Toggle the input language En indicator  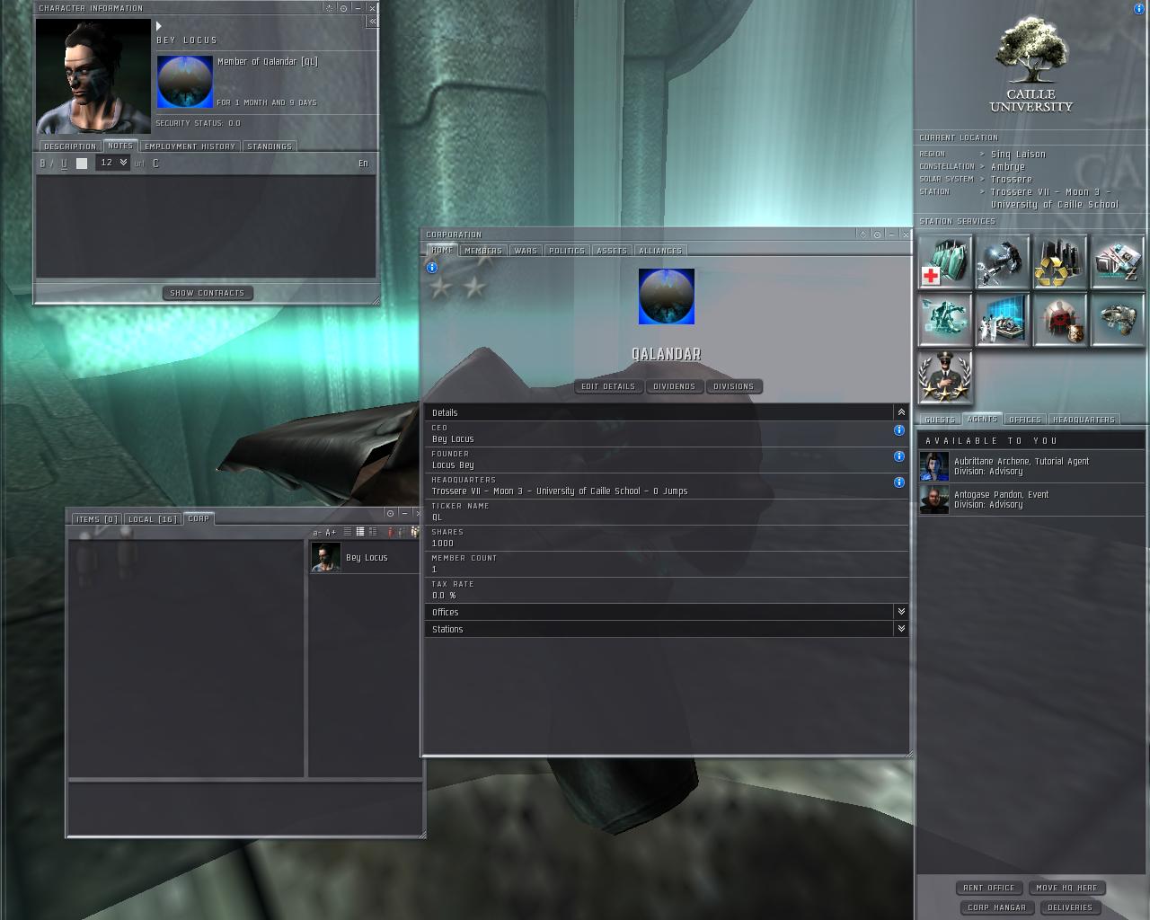[363, 164]
